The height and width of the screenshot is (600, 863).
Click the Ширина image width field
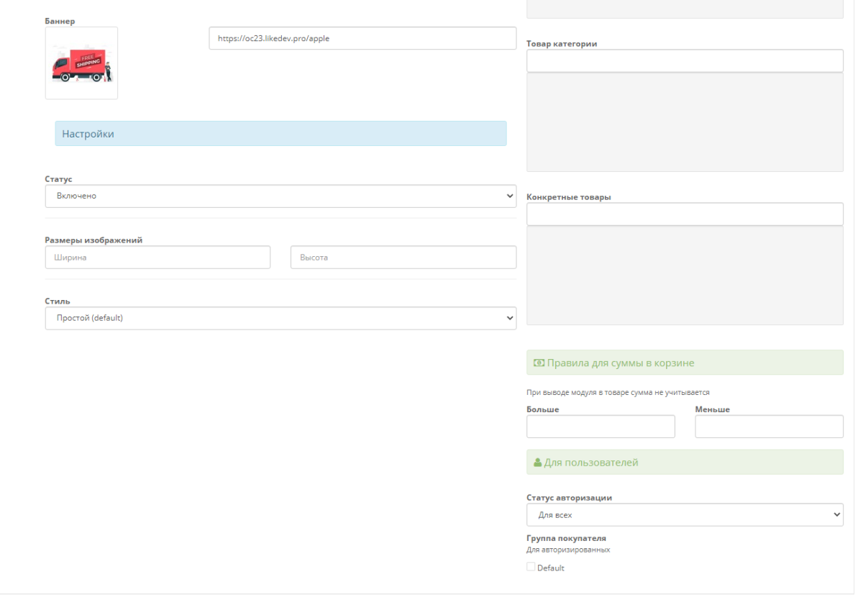pos(157,257)
